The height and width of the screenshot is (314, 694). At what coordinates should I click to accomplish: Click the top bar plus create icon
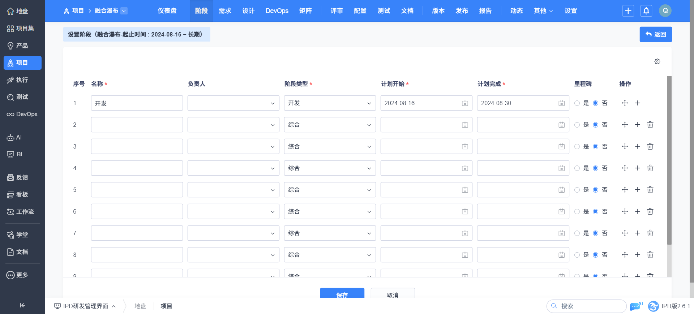tap(628, 11)
